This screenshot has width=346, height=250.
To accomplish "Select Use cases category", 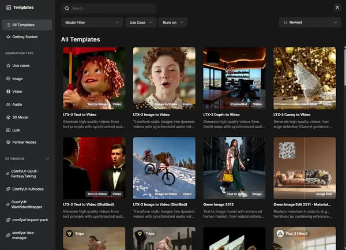I will pyautogui.click(x=27, y=66).
